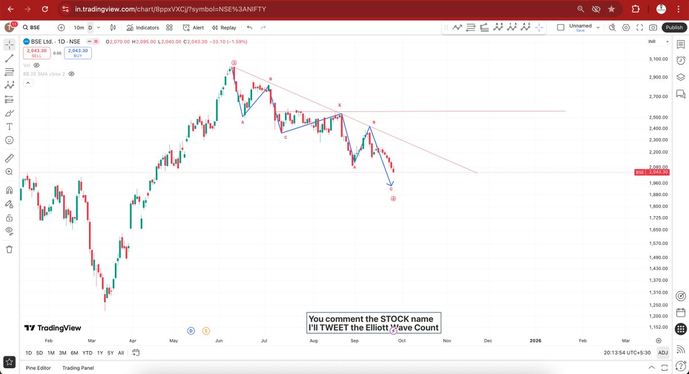Image resolution: width=689 pixels, height=374 pixels.
Task: Start bar Replay mode
Action: tap(224, 28)
